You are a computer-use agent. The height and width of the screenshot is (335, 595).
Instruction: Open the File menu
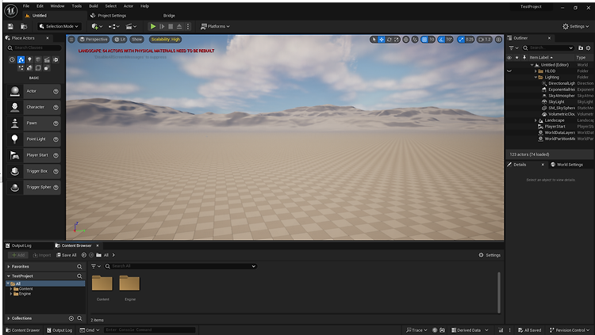click(x=26, y=6)
